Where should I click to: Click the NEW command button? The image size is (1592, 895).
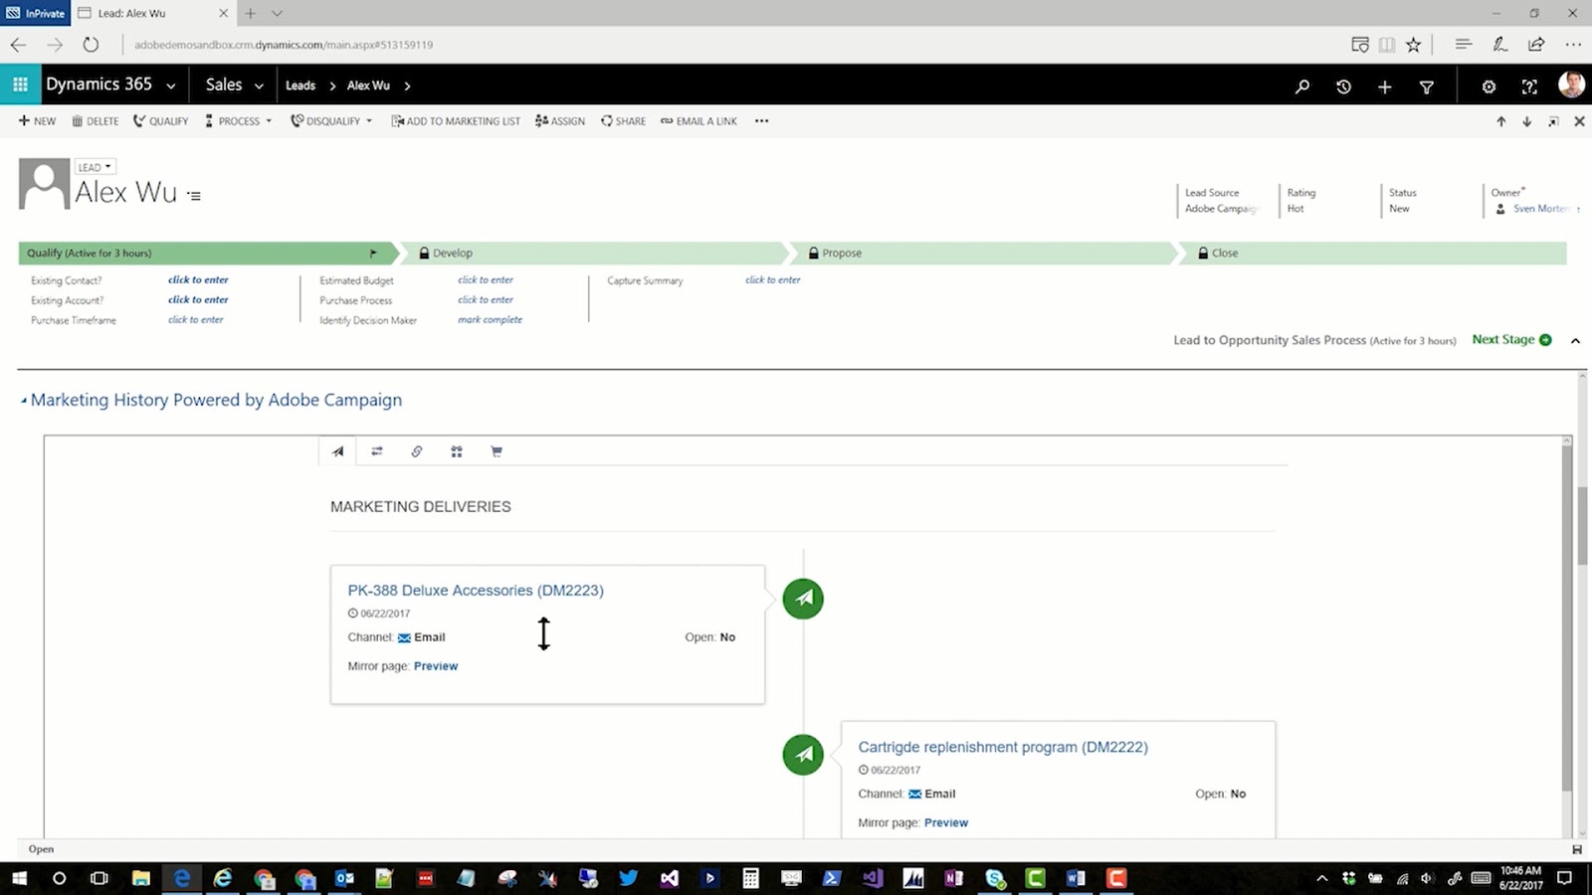tap(38, 121)
